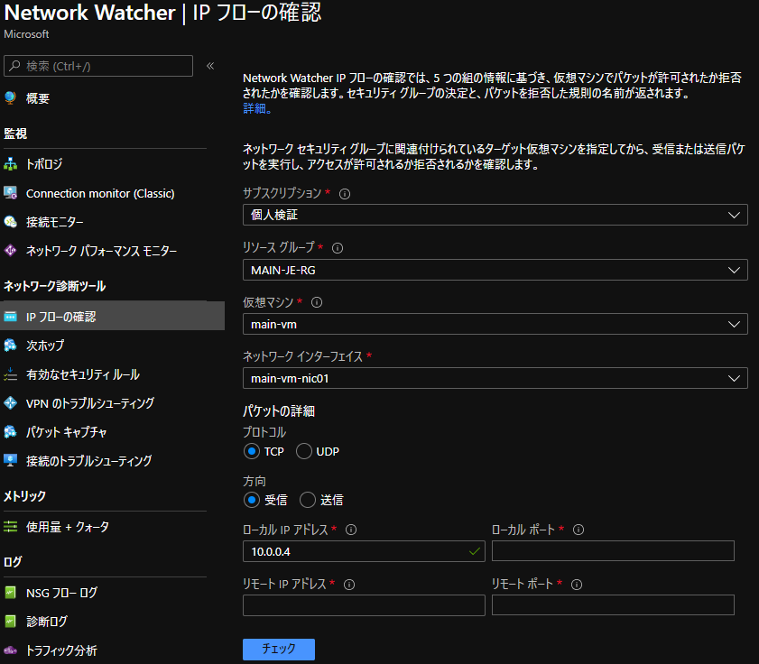759x664 pixels.
Task: Open 診断ログ page in sidebar
Action: click(47, 621)
